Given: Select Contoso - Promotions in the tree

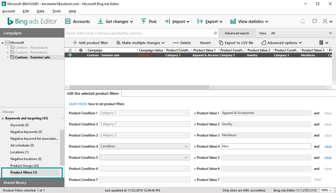Looking at the screenshot, I should click(31, 52).
